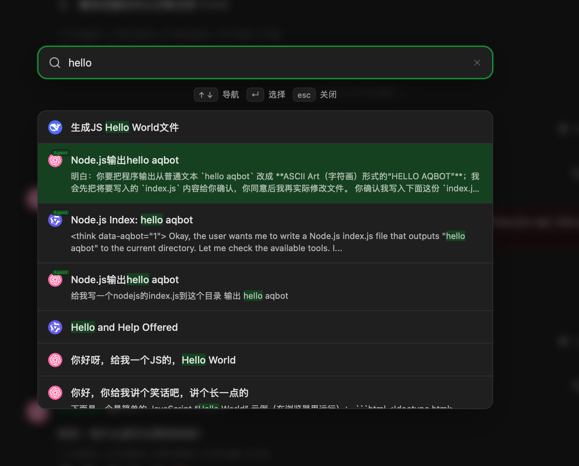The image size is (579, 466).
Task: Click the Agent badge on the highlighted result
Action: 61,153
